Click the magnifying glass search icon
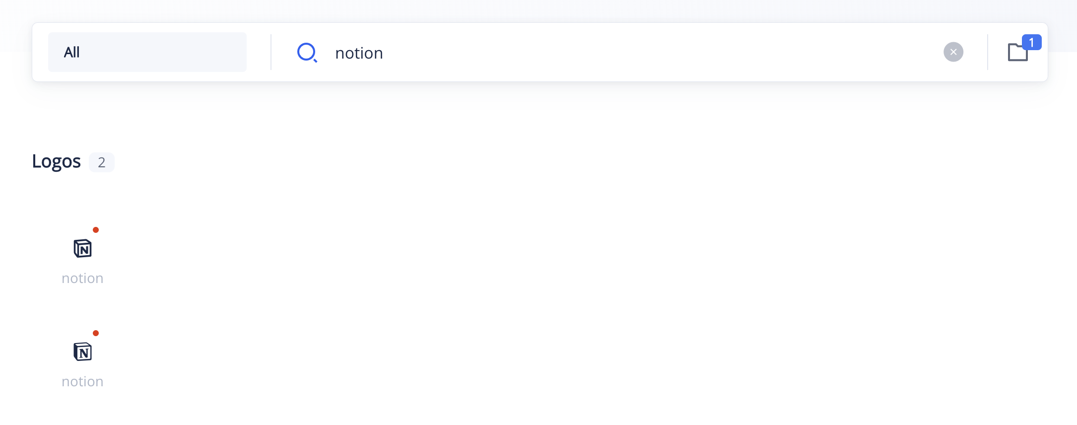 [307, 52]
